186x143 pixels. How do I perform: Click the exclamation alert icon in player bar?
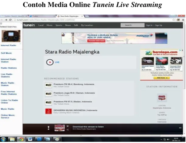pyautogui.click(x=48, y=128)
